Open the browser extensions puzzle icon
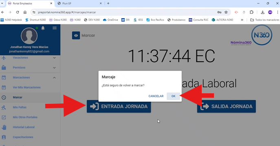280x146 pixels. coord(251,12)
